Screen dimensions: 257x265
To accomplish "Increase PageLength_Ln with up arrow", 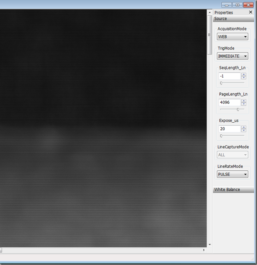I will 244,101.
